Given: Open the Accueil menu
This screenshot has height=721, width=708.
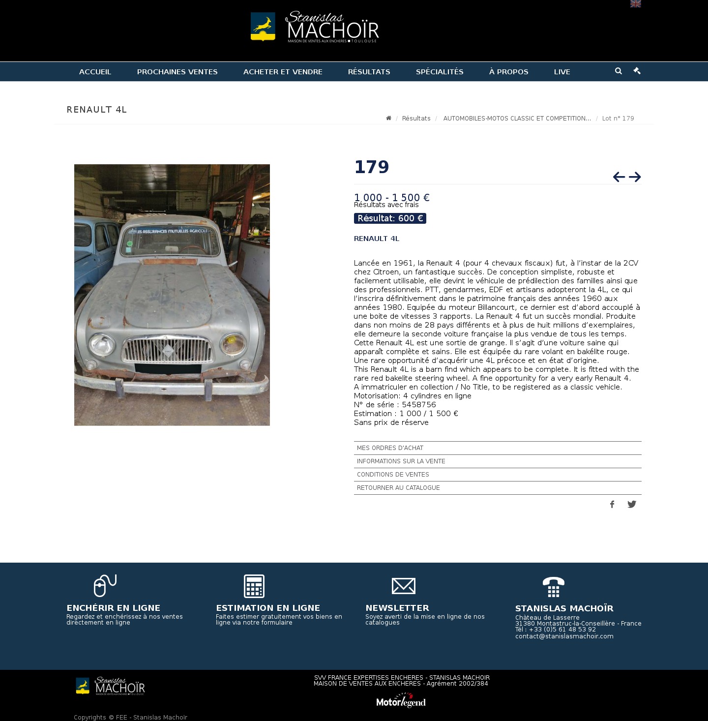Looking at the screenshot, I should click(95, 72).
